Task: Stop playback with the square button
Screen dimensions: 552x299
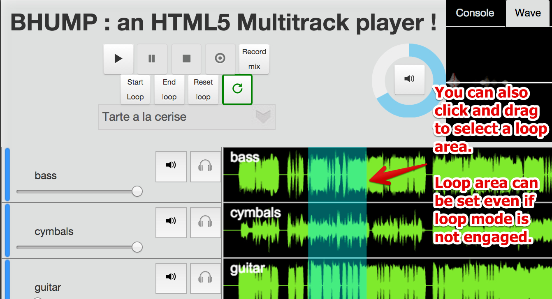Action: pyautogui.click(x=186, y=59)
